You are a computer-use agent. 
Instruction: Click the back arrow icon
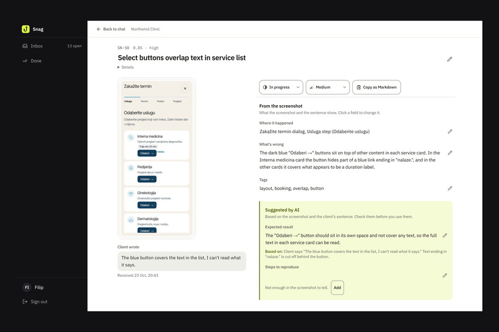pyautogui.click(x=98, y=29)
